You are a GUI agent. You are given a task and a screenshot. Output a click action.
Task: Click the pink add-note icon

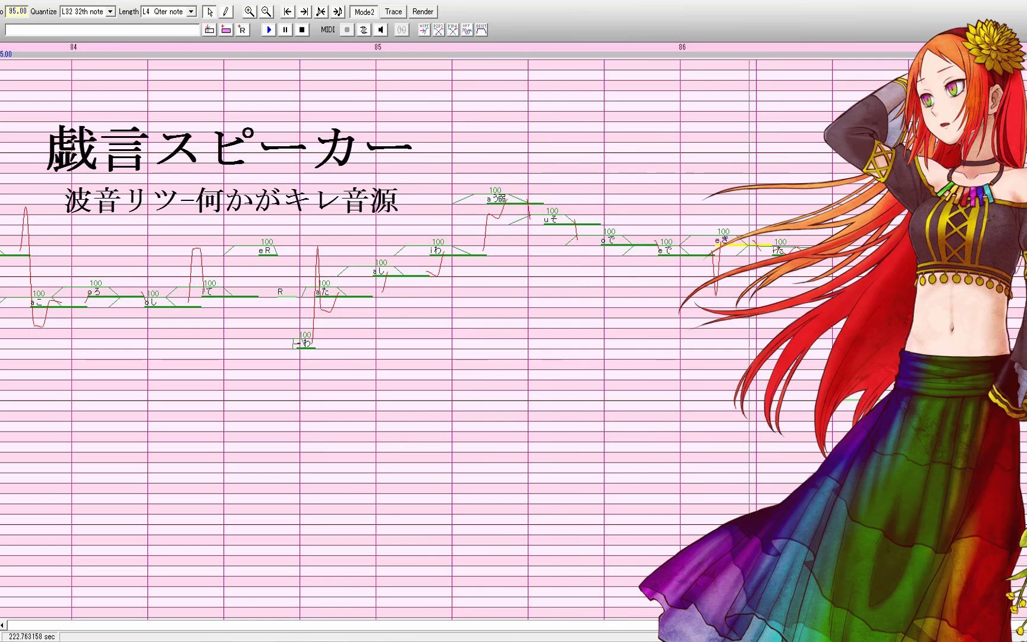[x=226, y=30]
